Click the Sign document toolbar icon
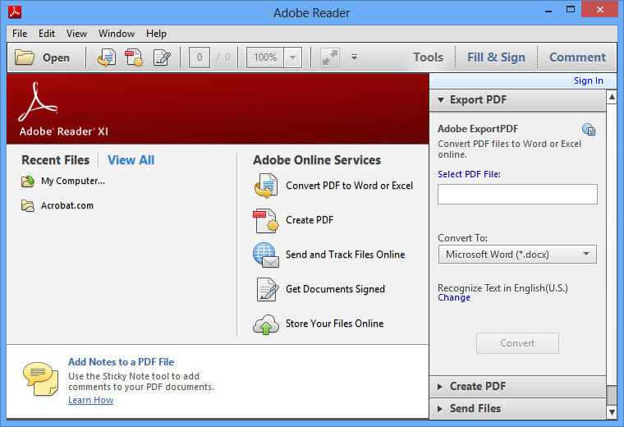Viewport: 624px width, 427px height. tap(162, 57)
